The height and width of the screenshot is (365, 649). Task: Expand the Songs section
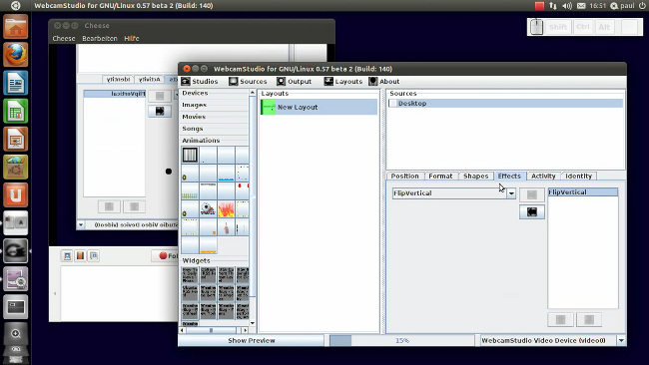coord(215,129)
